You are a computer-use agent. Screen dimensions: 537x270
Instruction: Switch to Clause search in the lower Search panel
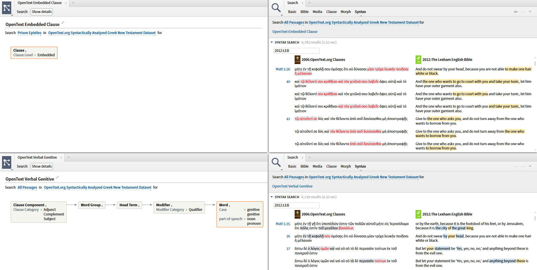click(x=331, y=166)
